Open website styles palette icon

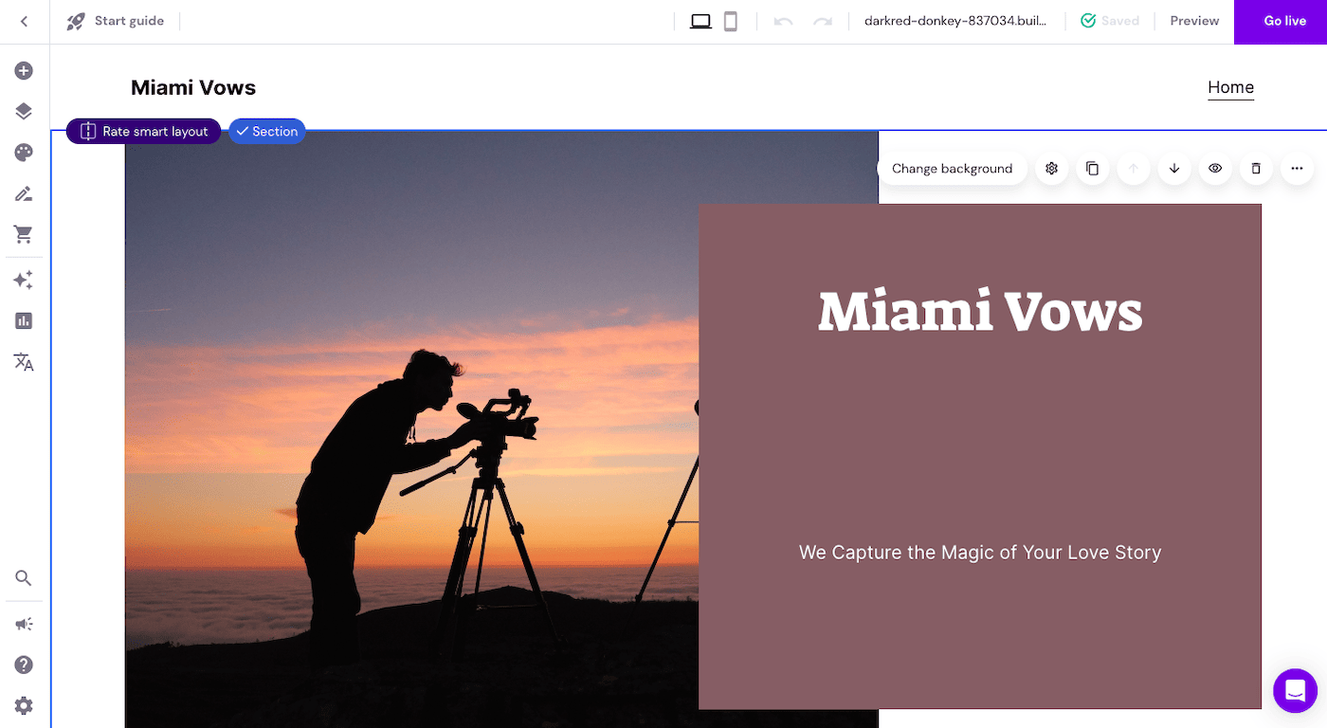[x=24, y=153]
